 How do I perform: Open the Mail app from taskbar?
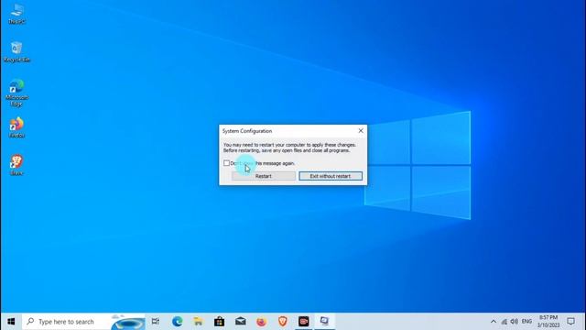click(x=240, y=322)
